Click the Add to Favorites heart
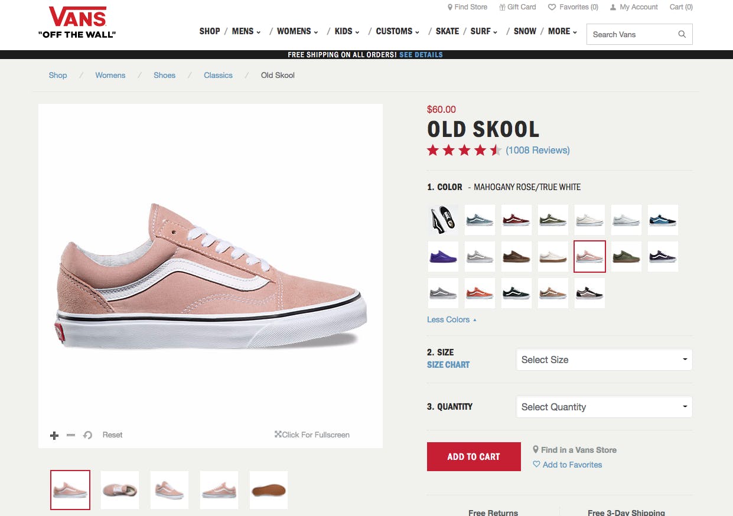Viewport: 733px width, 516px height. (x=536, y=465)
